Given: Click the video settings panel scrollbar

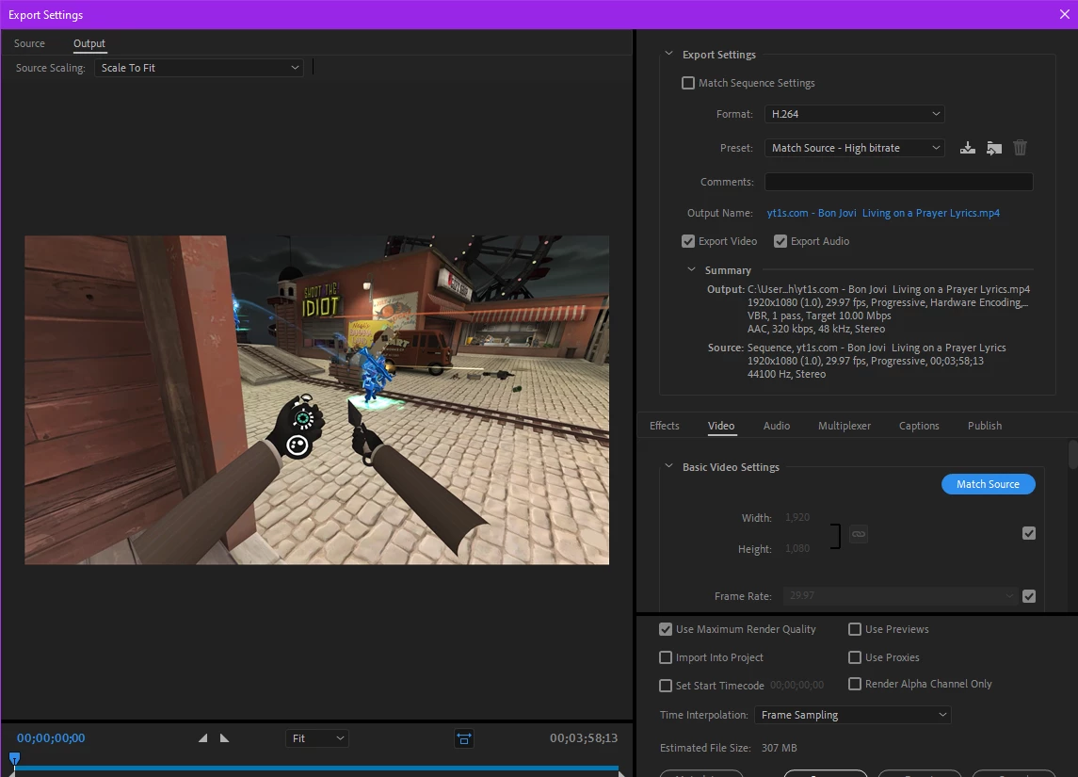Looking at the screenshot, I should coord(1072,455).
